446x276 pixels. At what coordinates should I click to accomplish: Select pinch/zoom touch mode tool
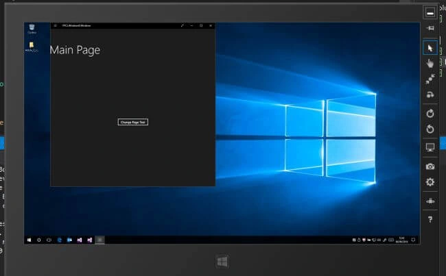[430, 79]
